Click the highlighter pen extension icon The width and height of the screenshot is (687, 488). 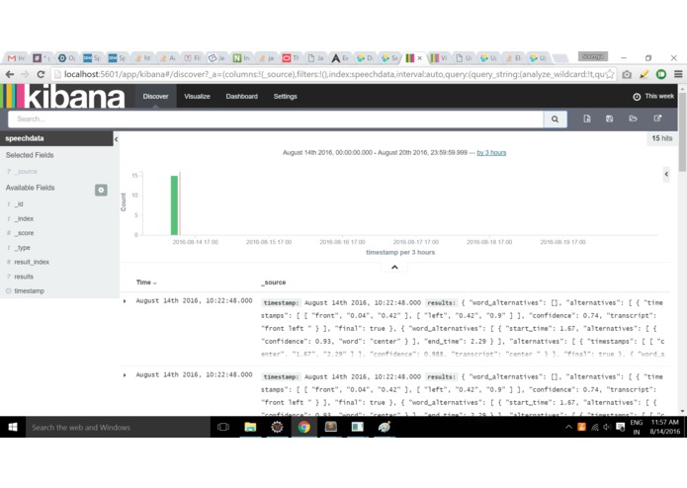coord(644,75)
